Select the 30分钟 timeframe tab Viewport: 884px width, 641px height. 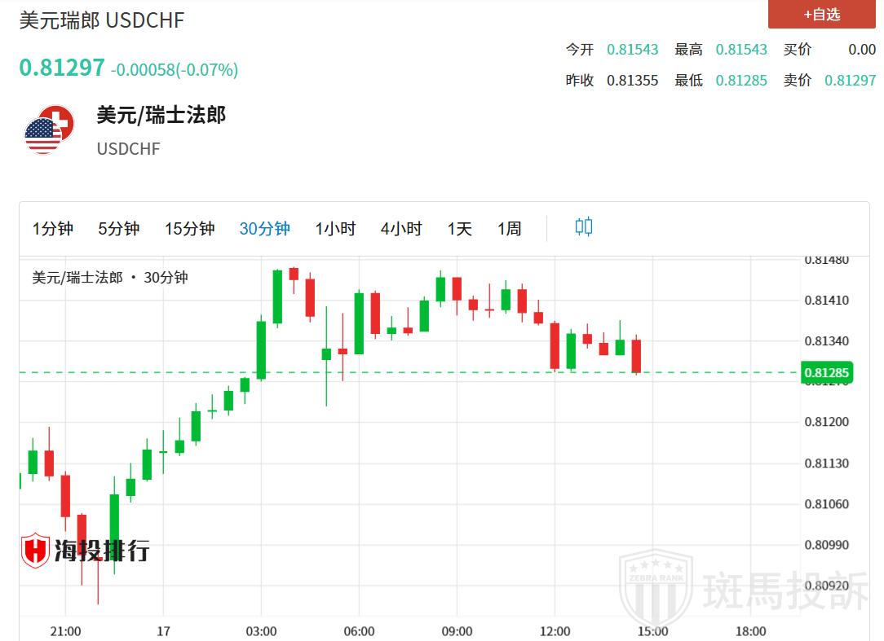coord(264,229)
